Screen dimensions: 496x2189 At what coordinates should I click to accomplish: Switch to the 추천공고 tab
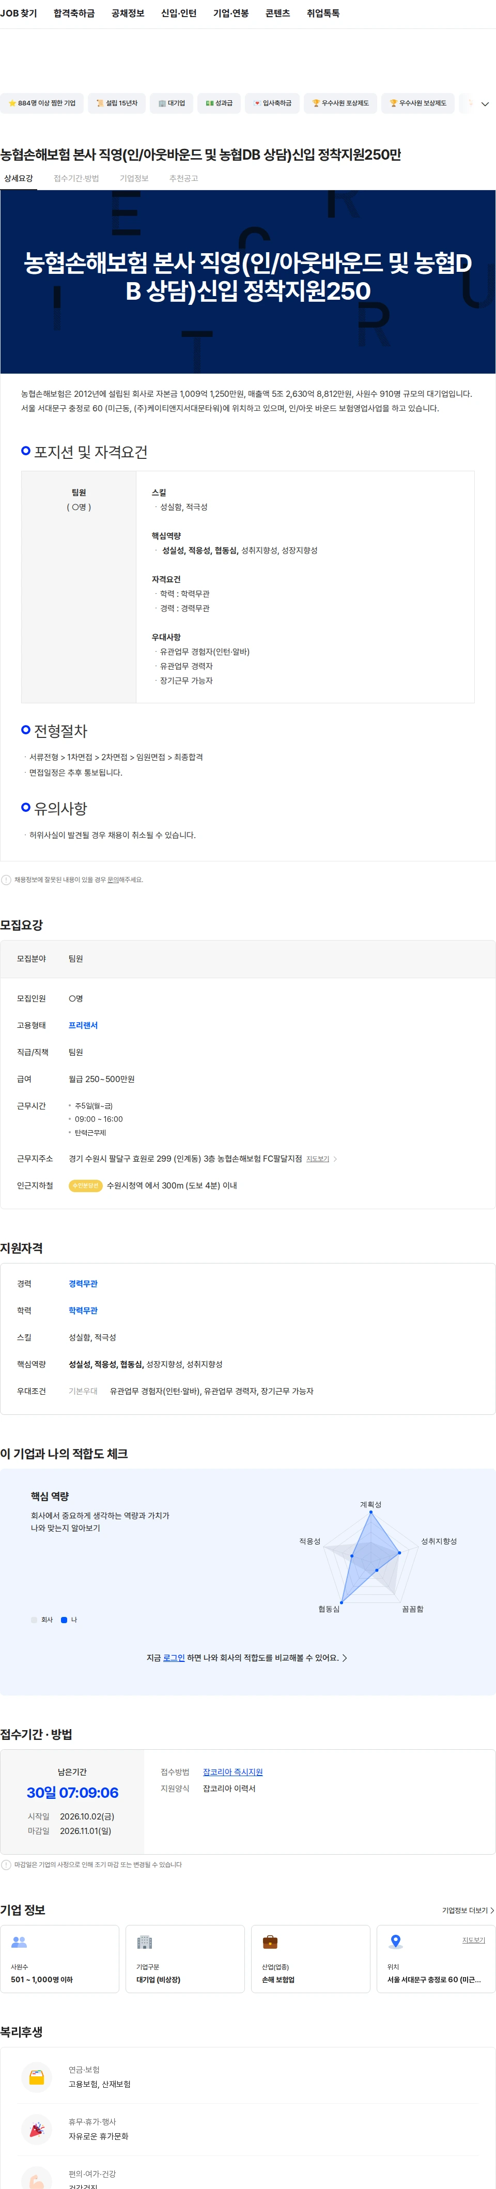tap(183, 178)
